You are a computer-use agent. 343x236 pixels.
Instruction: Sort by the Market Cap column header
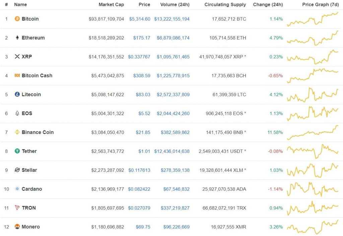pyautogui.click(x=111, y=5)
